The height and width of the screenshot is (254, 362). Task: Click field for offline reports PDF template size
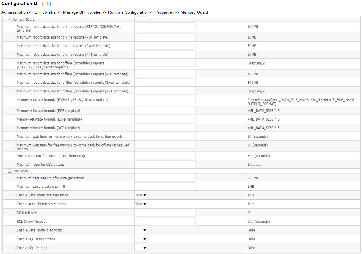click(x=165, y=74)
